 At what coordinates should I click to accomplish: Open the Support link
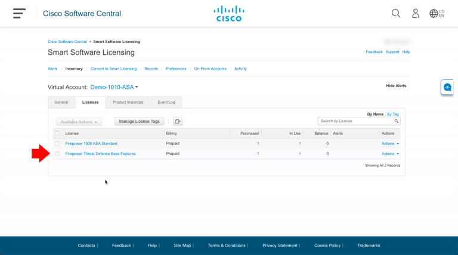[x=392, y=52]
